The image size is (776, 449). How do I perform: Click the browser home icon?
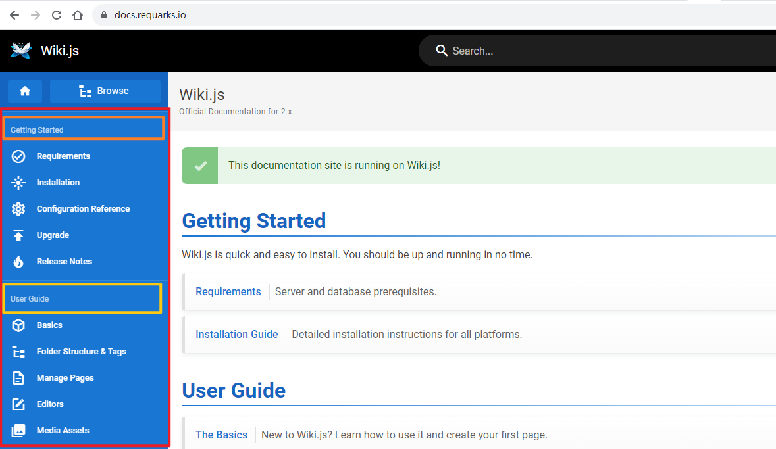coord(78,15)
